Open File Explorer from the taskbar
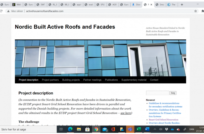The height and width of the screenshot is (134, 204). click(x=79, y=129)
